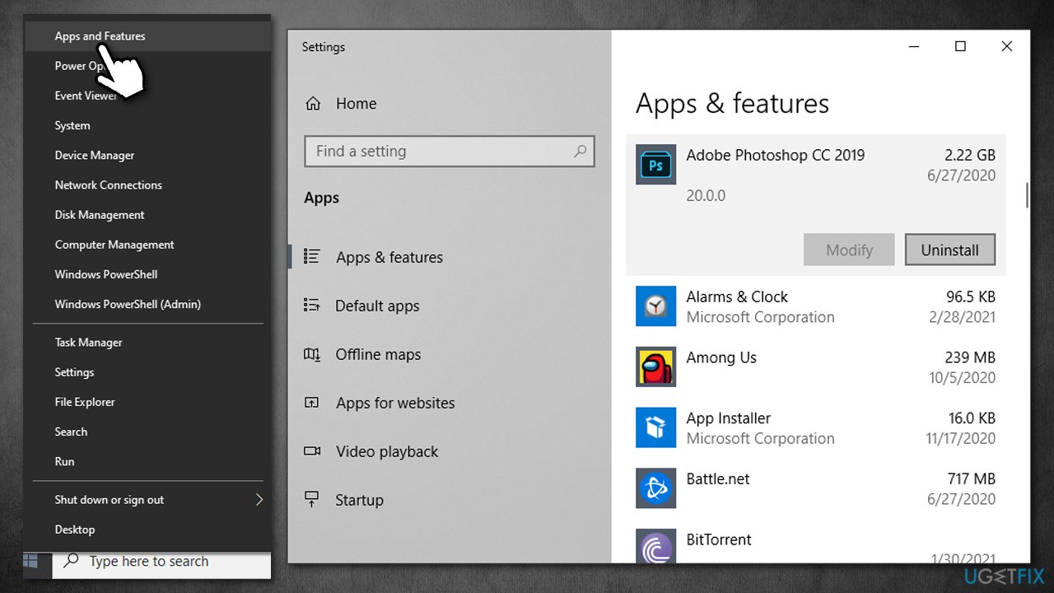Open File Explorer from menu
The image size is (1054, 593).
[x=147, y=402]
